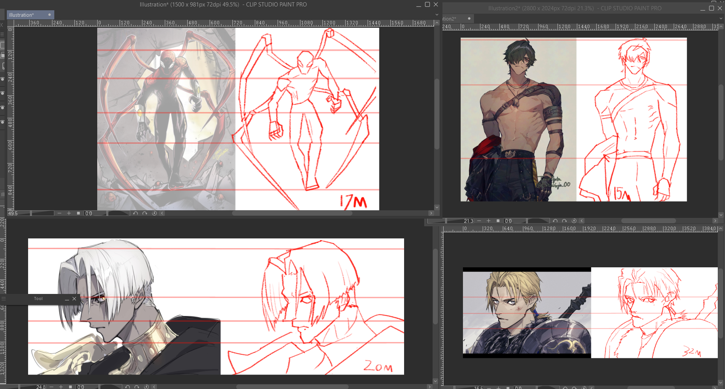Screen dimensions: 725x389
Task: Switch to the Illustration2* canvas tab
Action: click(x=458, y=19)
